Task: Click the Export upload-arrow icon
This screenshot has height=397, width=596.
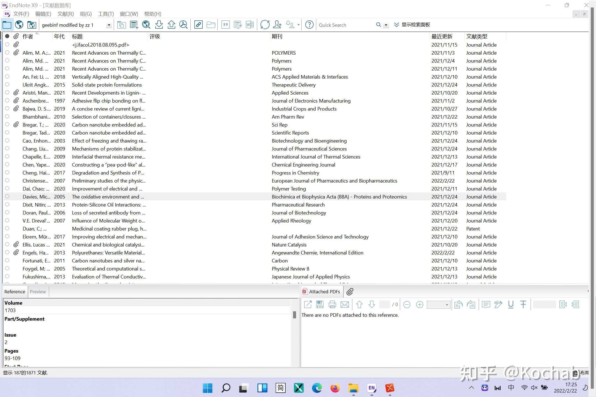Action: coord(171,25)
